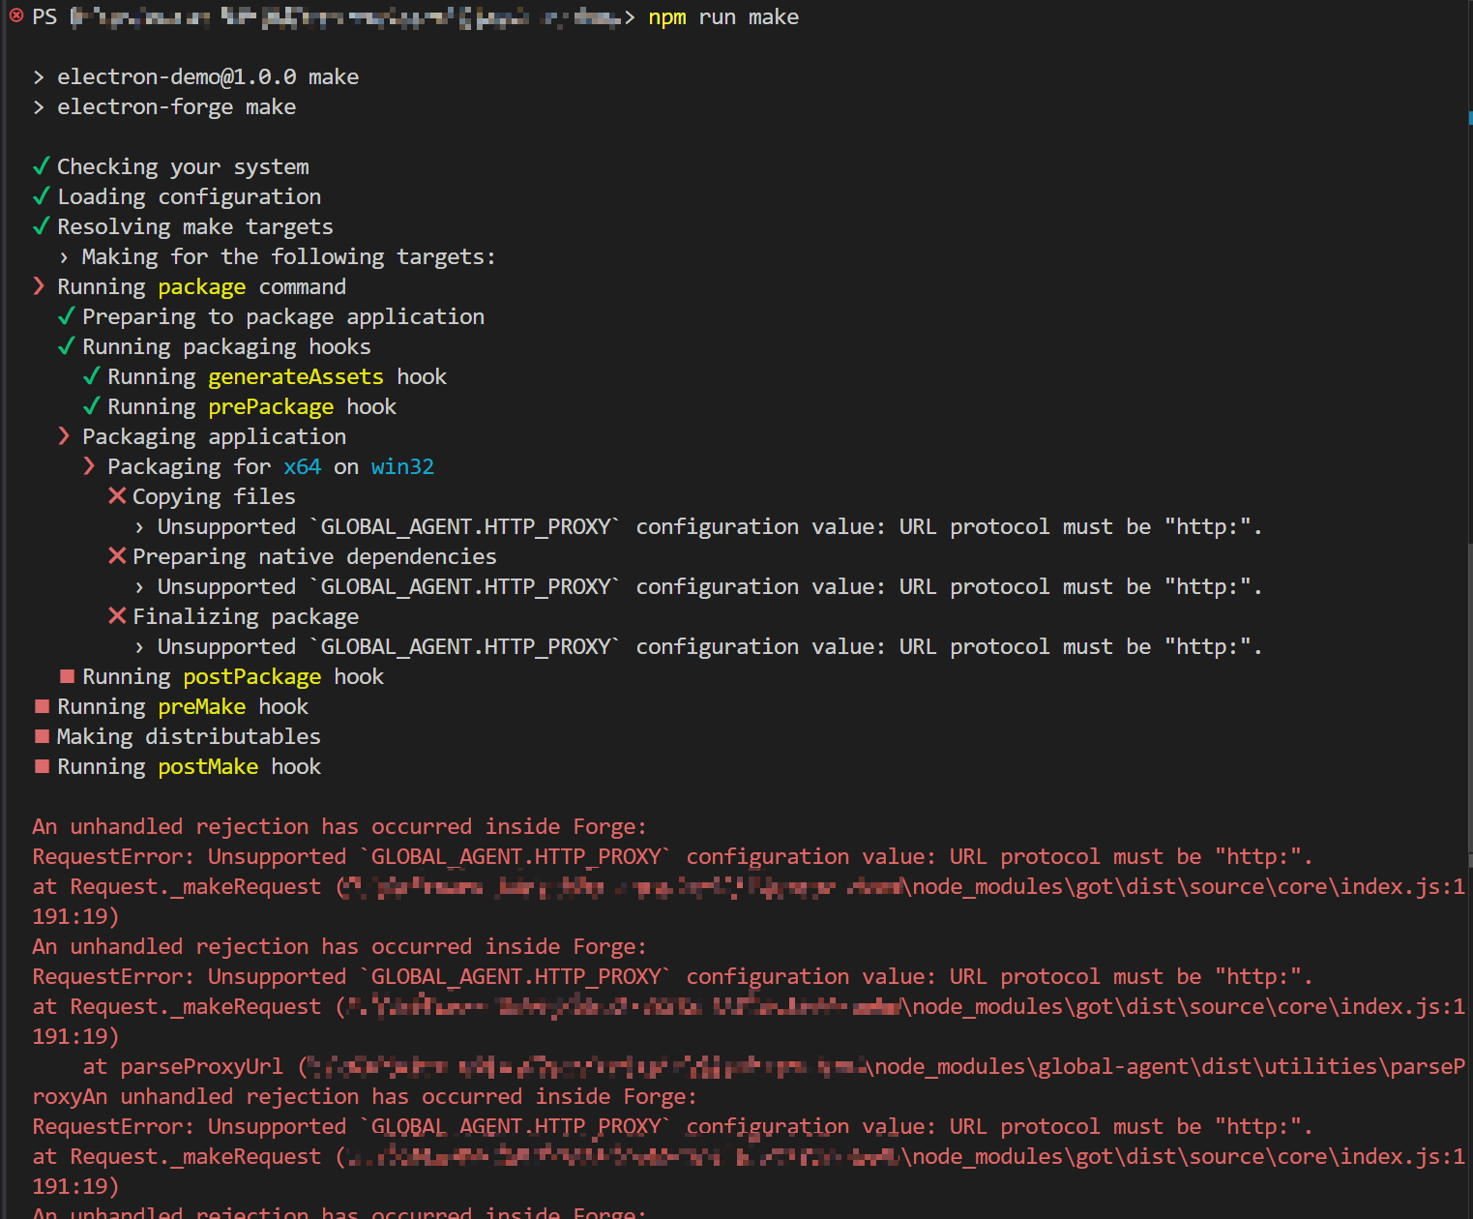Click the yellow npm command in prompt line
This screenshot has height=1219, width=1473.
click(666, 17)
